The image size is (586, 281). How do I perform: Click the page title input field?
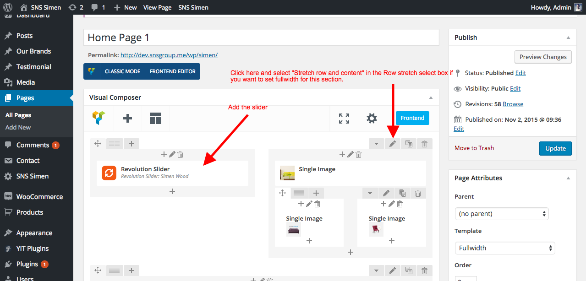pos(261,38)
